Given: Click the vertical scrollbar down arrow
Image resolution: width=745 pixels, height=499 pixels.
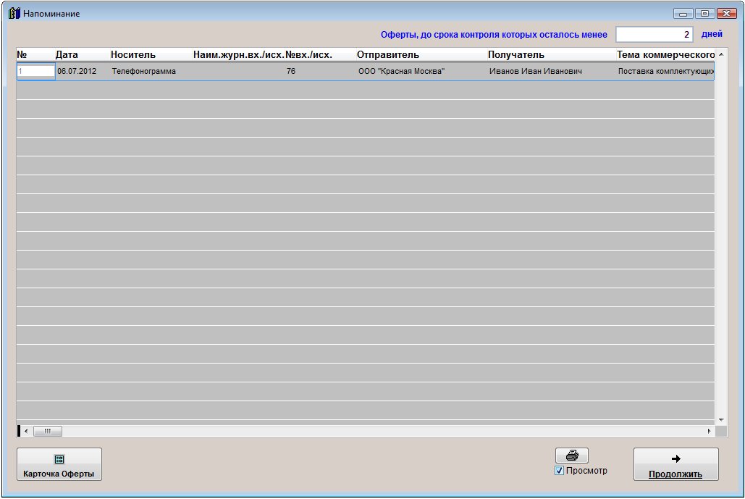Looking at the screenshot, I should (x=721, y=419).
